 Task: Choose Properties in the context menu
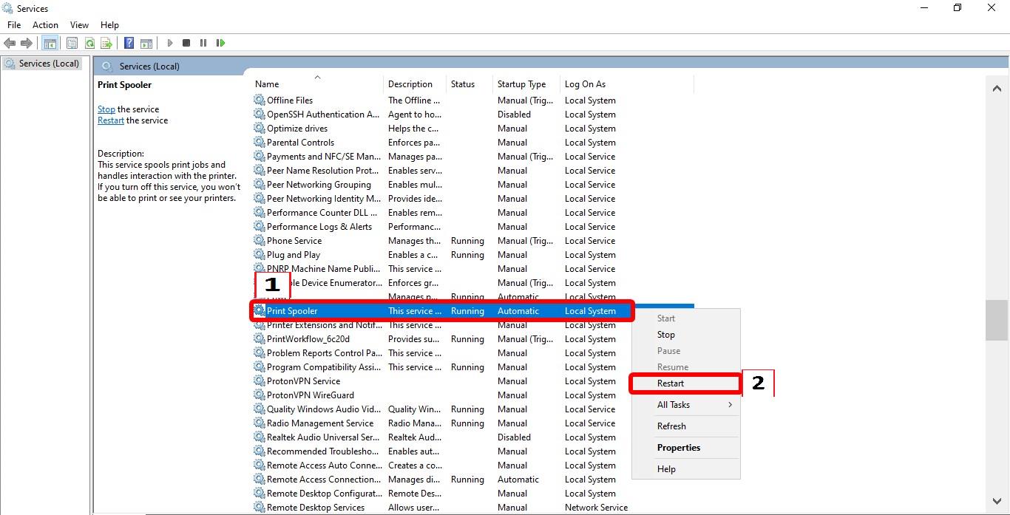(685, 448)
